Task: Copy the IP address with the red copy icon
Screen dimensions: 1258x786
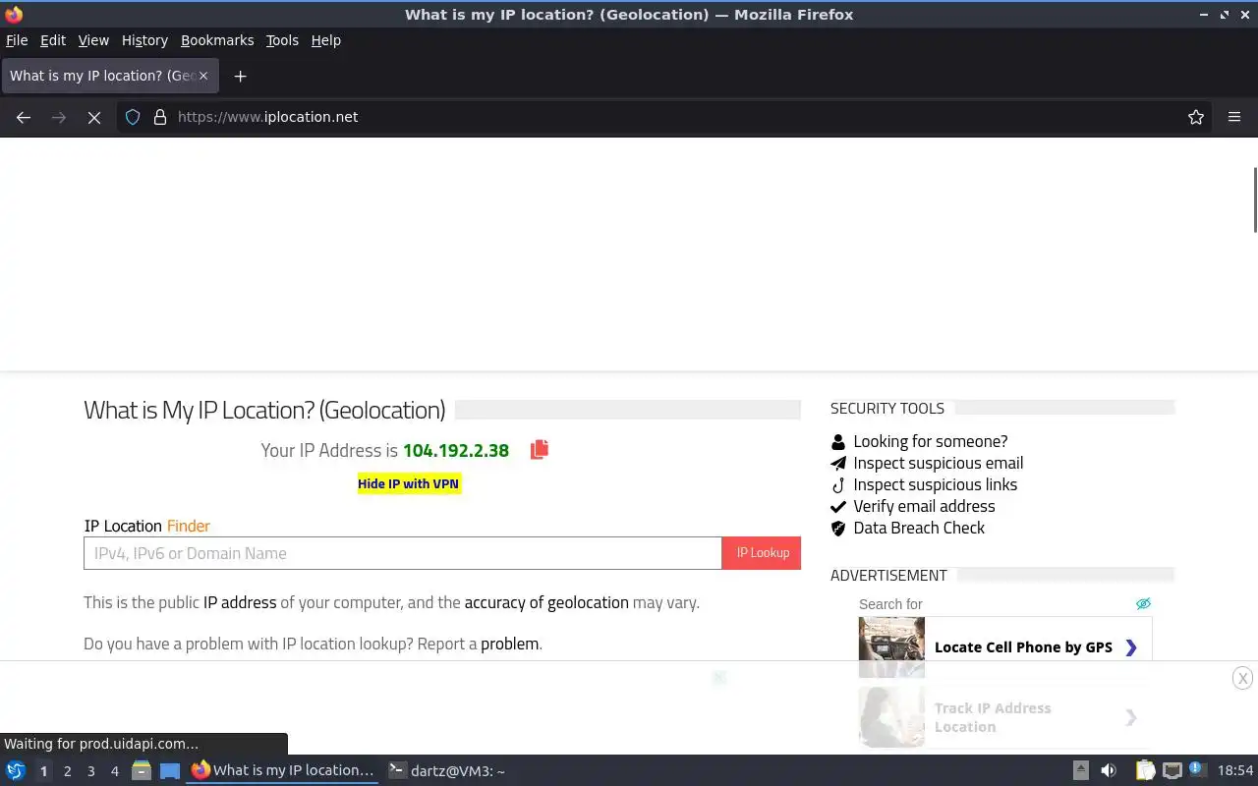Action: (x=539, y=450)
